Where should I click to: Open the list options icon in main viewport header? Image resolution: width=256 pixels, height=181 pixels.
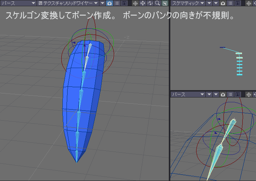click(117, 3)
